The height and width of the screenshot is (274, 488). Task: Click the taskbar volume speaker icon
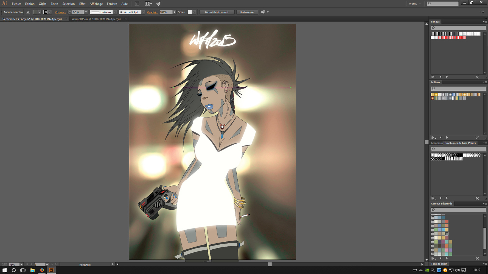click(457, 270)
